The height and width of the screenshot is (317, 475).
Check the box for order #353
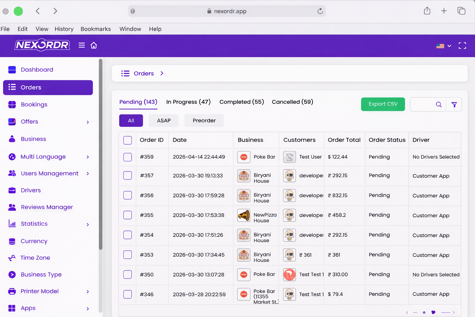tap(127, 255)
